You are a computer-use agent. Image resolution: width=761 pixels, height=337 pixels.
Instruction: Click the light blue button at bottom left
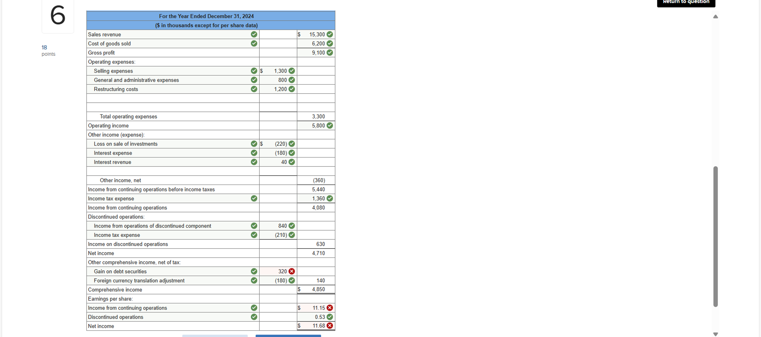[215, 336]
